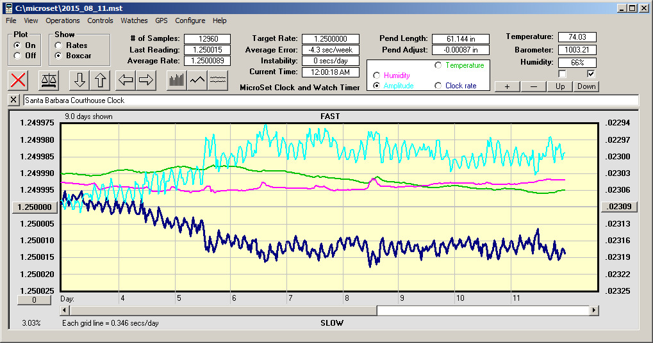Click the MicroSet app title icon
Screen dimensions: 653x343
8,8
